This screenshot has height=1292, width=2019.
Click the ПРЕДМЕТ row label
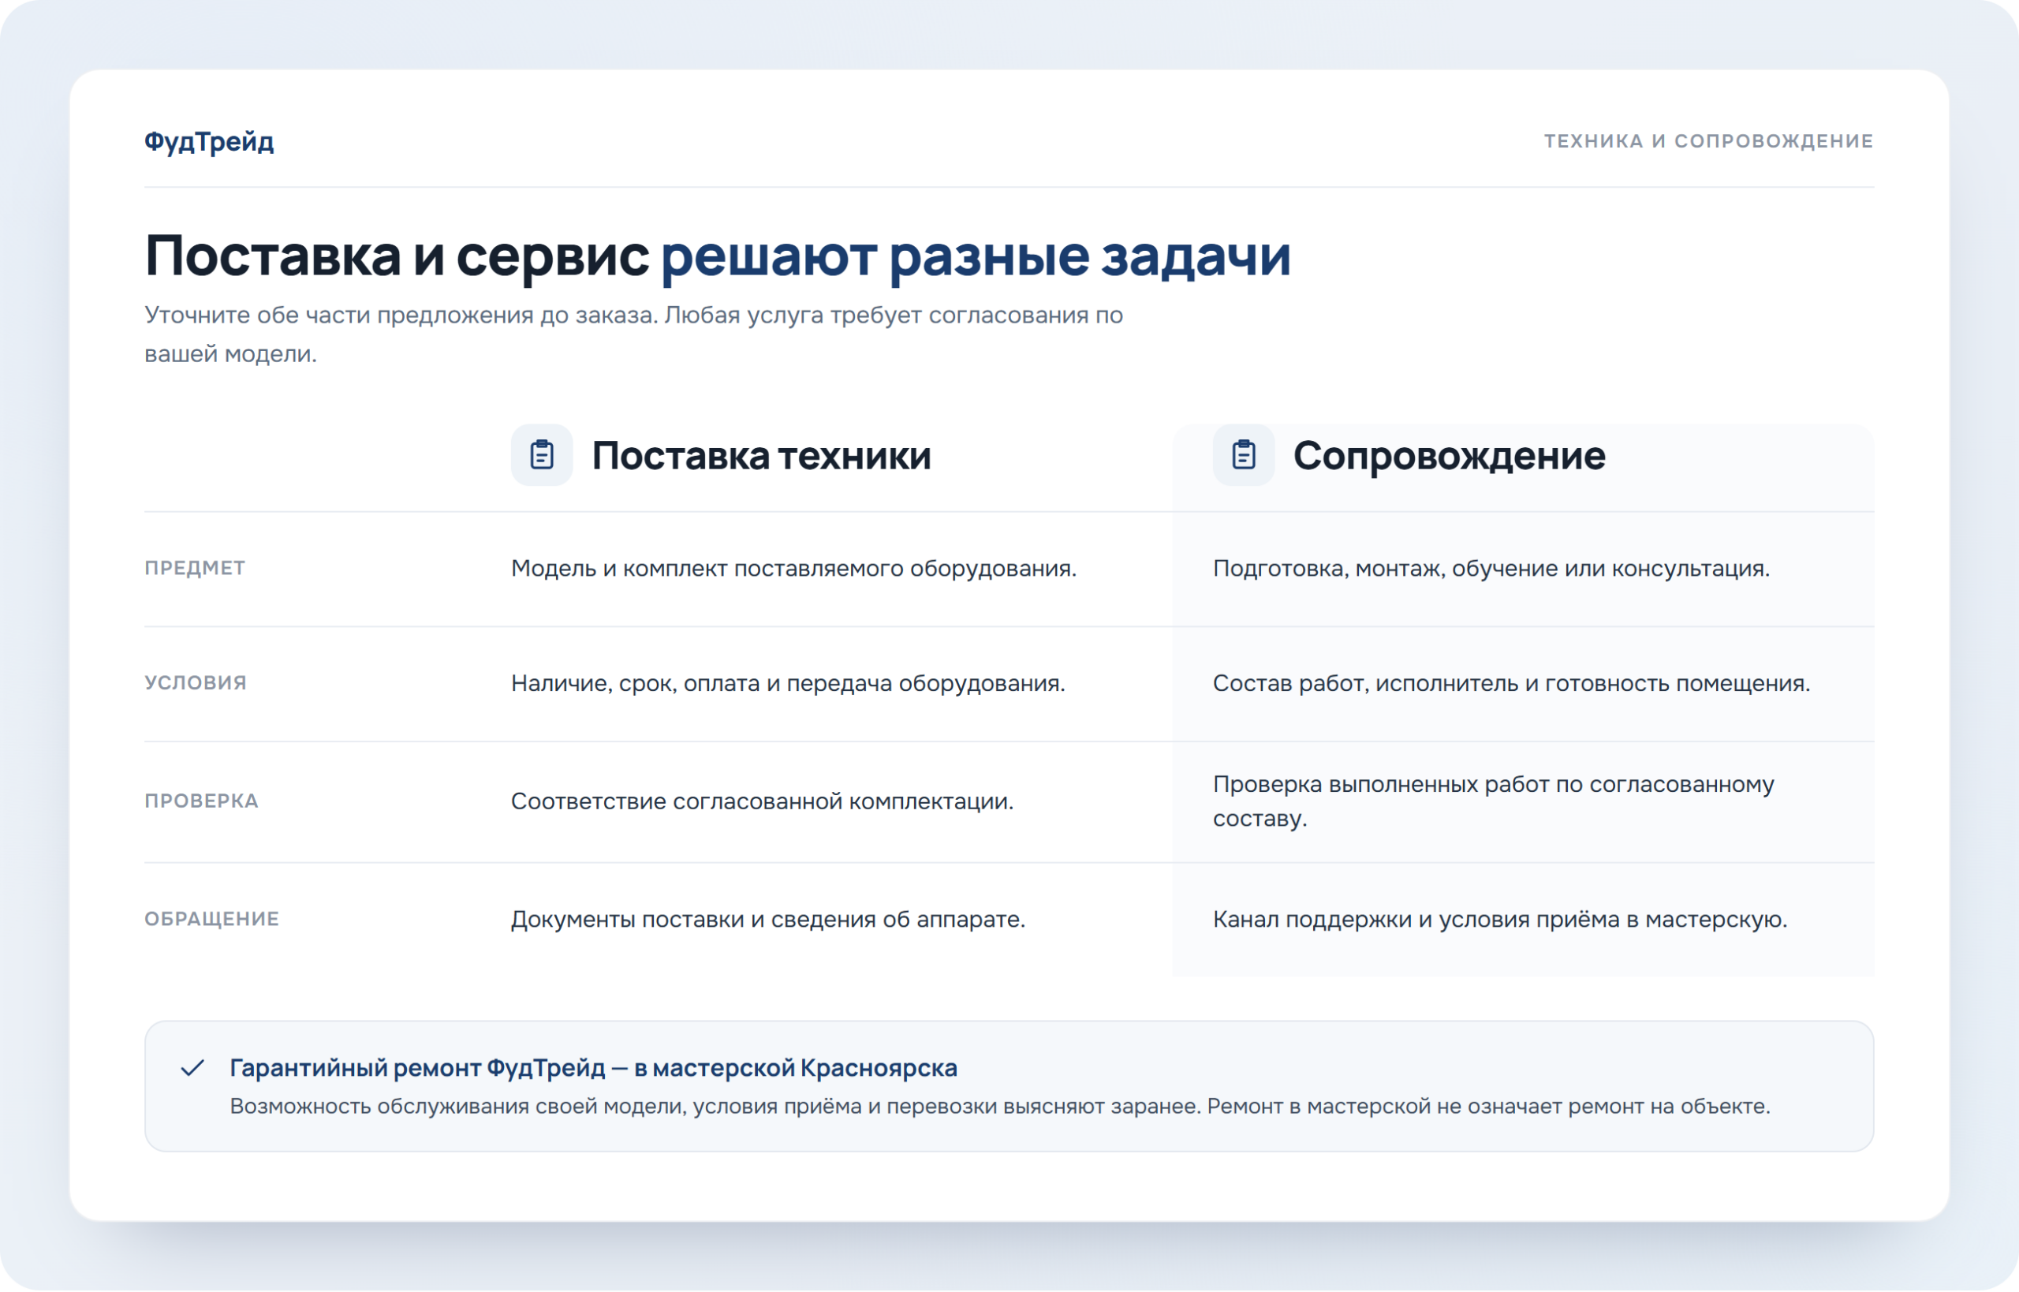point(195,568)
